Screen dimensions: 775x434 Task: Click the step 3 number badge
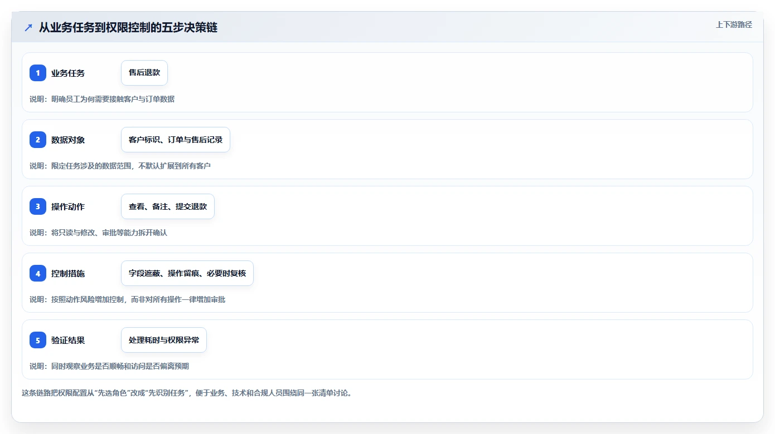[x=38, y=206]
